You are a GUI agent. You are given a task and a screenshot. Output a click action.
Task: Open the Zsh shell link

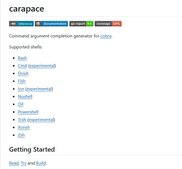pos(21,135)
